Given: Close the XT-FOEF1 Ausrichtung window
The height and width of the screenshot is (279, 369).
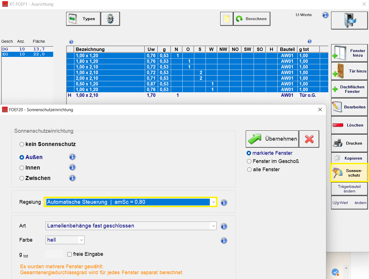Looking at the screenshot, I should click(364, 4).
